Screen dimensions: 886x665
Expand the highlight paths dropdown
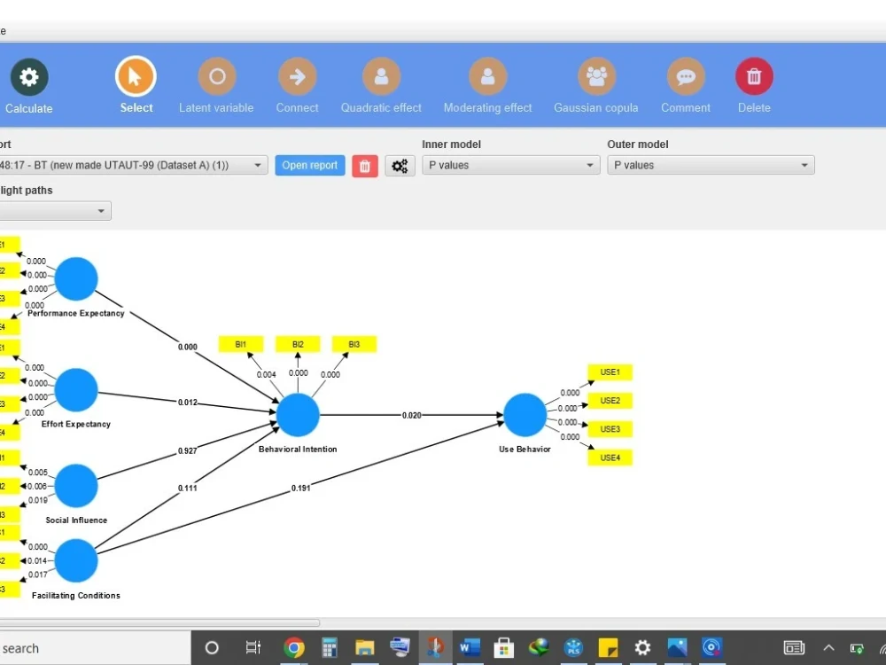coord(55,211)
